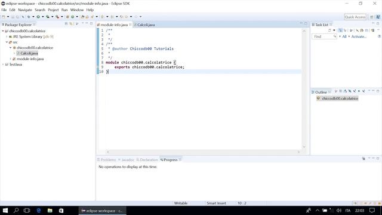Screen dimensions: 382x215
Task: Click the New file toolbar icon
Action: pyautogui.click(x=4, y=17)
